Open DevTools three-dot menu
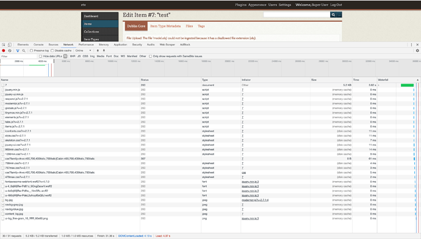The width and height of the screenshot is (421, 239). tap(411, 45)
